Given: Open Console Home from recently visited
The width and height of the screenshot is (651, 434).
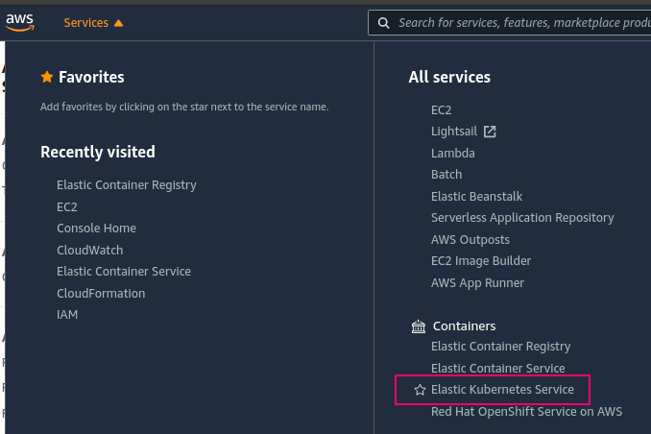Looking at the screenshot, I should (x=96, y=228).
